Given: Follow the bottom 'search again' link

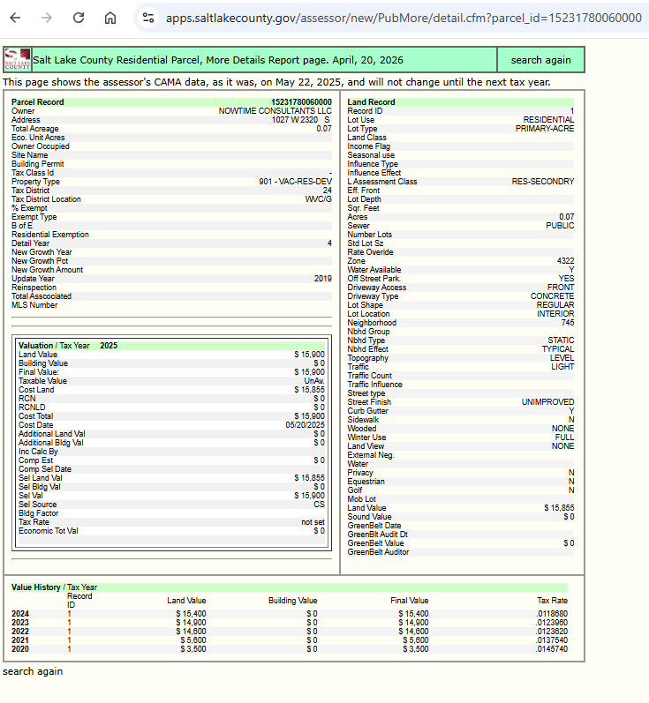Looking at the screenshot, I should (x=33, y=671).
